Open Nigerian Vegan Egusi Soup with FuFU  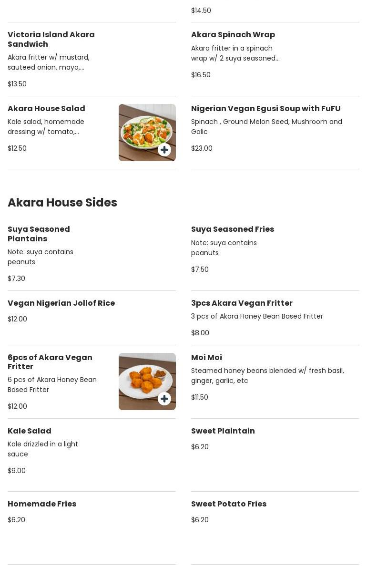pos(275,133)
